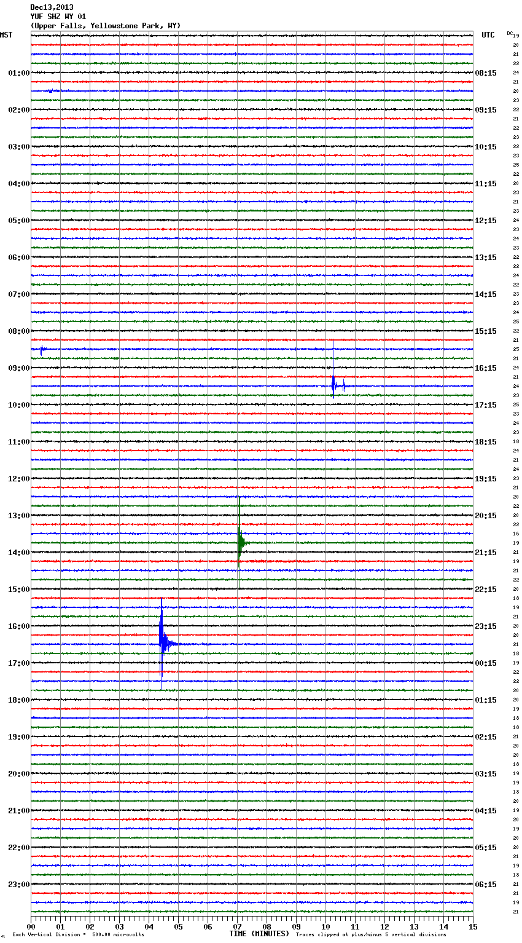Click the date label Dec13,2013
The image size is (522, 943).
[x=52, y=7]
